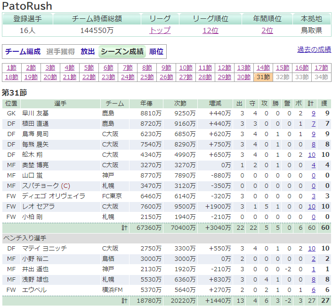Image resolution: width=332 pixels, height=307 pixels.
Task: Go to round 9節
Action: pyautogui.click(x=166, y=68)
